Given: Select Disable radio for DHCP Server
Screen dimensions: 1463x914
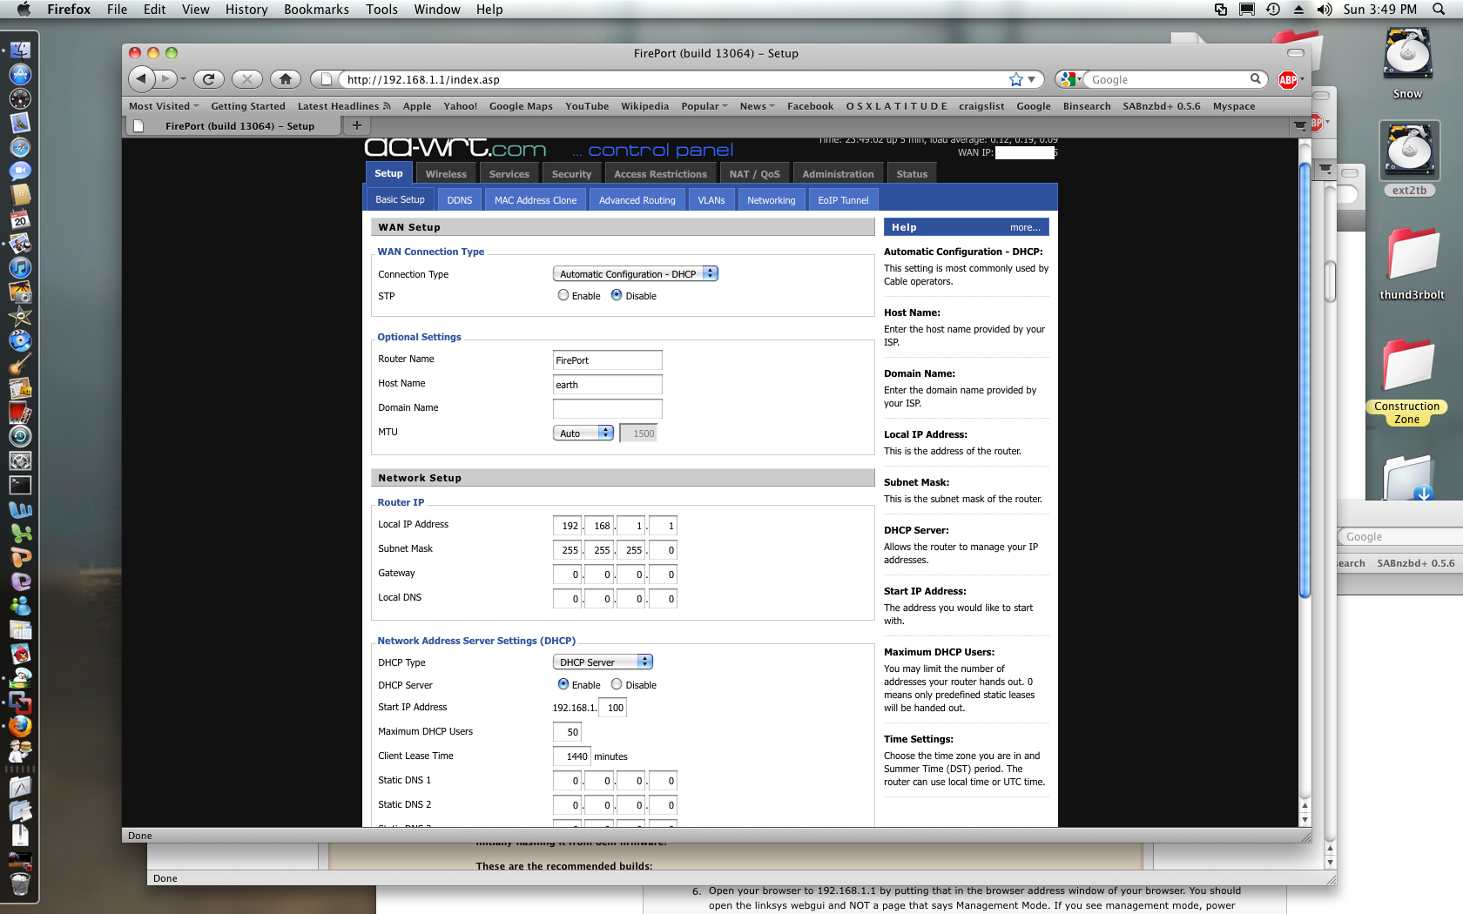Looking at the screenshot, I should (617, 684).
